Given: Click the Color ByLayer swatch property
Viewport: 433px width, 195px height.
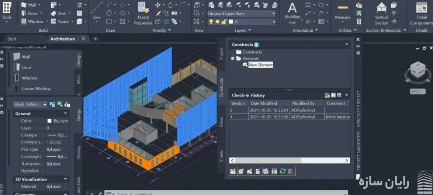Looking at the screenshot, I should point(49,121).
